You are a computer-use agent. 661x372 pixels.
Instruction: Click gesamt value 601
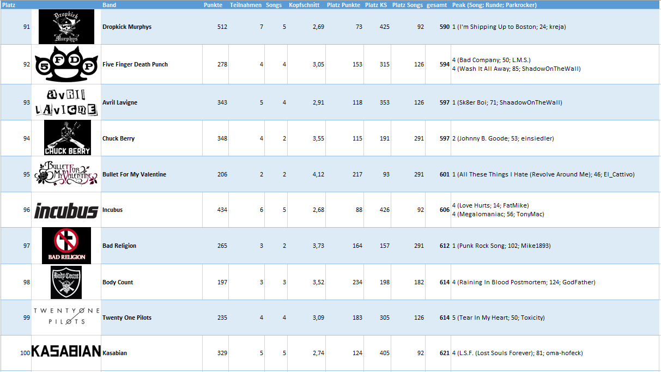[445, 174]
